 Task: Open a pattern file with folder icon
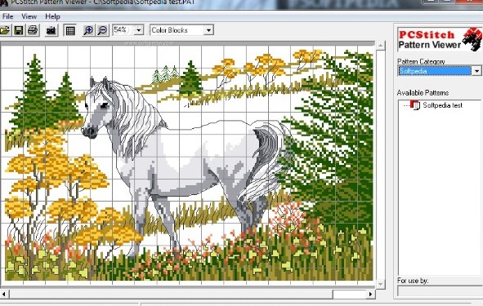5,30
